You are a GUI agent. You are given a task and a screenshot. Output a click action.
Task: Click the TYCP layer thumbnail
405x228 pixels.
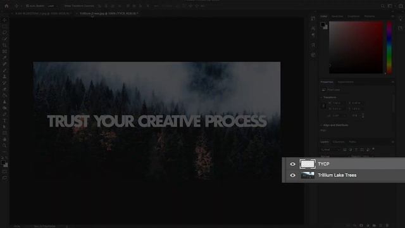[308, 164]
